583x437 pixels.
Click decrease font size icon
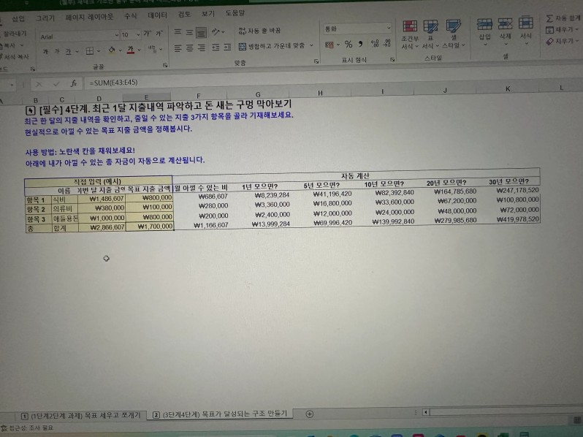click(x=159, y=33)
